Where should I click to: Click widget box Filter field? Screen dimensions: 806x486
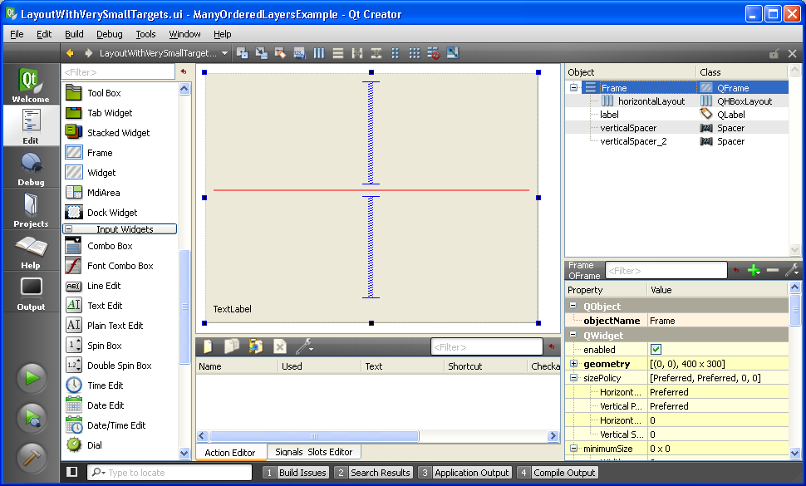pyautogui.click(x=119, y=72)
